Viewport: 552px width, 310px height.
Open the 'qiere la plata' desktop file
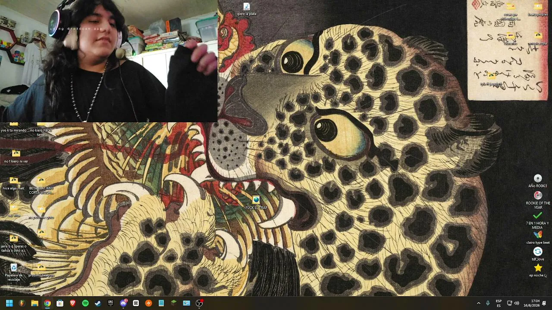coord(247,9)
